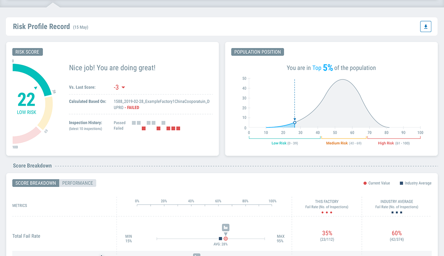Click the triangle marker below the factory icon

click(x=226, y=233)
